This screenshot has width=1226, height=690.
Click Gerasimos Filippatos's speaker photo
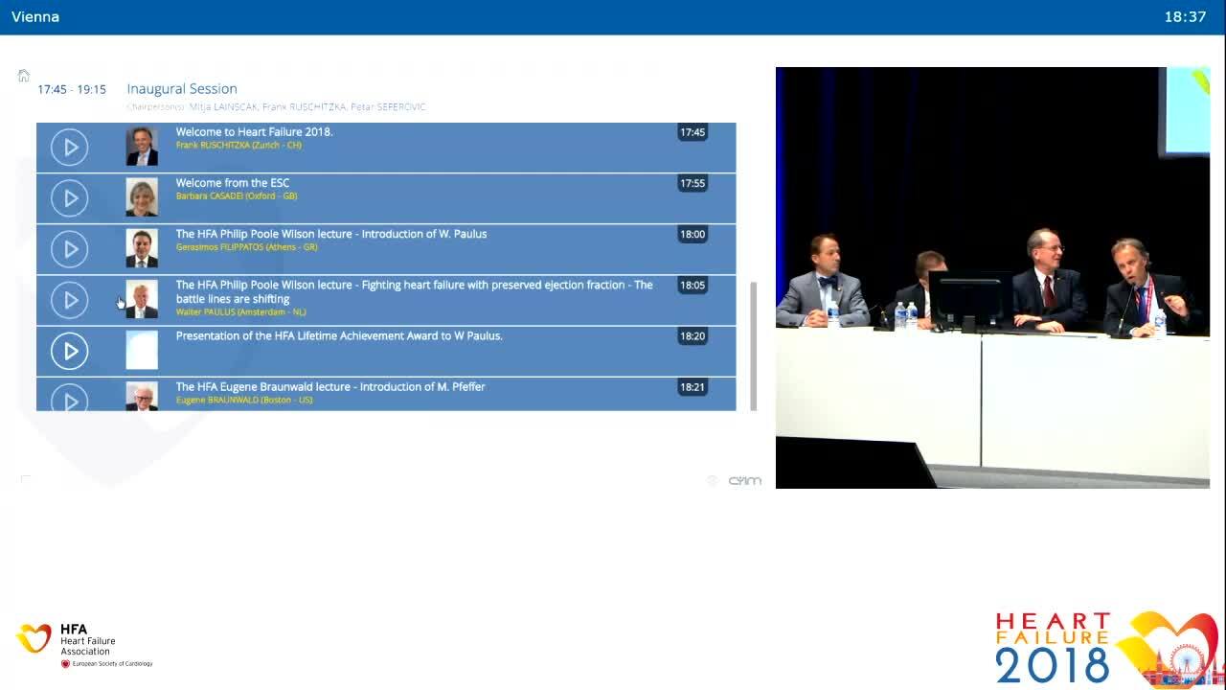coord(142,248)
